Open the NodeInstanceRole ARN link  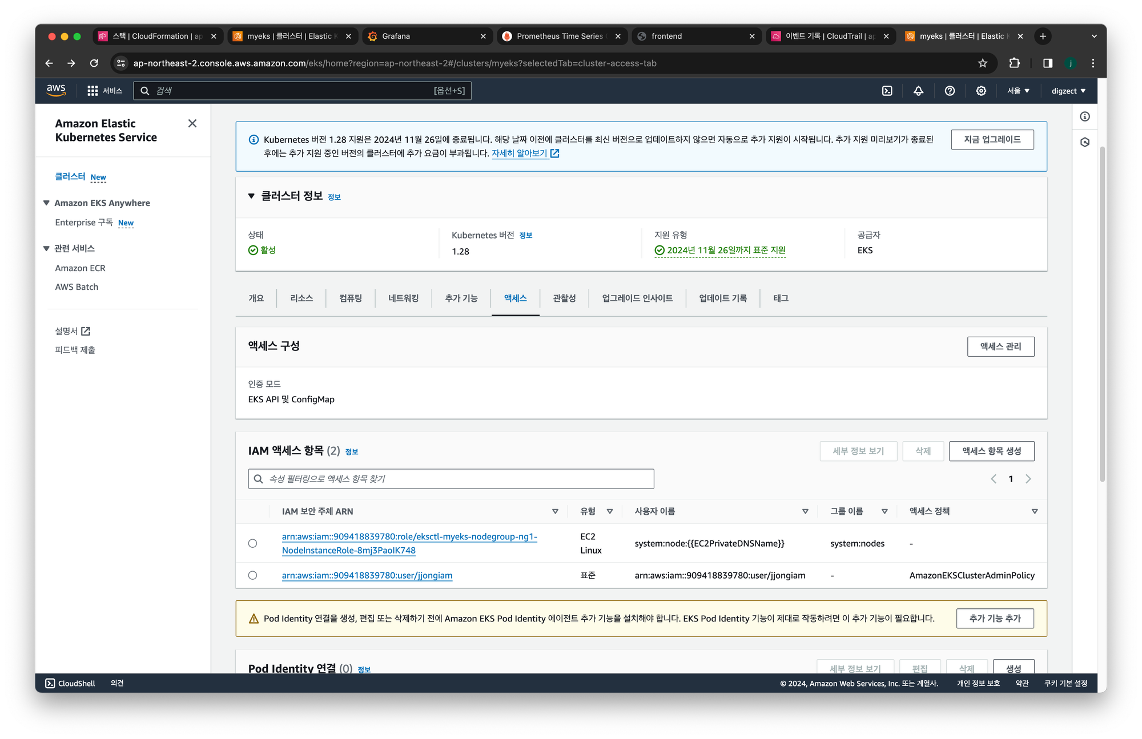[x=409, y=543]
